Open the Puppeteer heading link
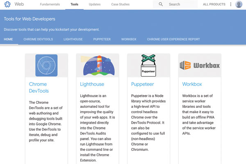Viewport: 246px width, 164px height. tap(142, 84)
